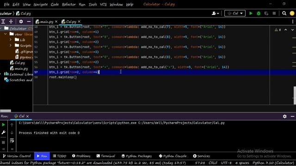Screen dimensions: 296x166
Task: Run the Cal configuration with green play icon
Action: click(251, 13)
